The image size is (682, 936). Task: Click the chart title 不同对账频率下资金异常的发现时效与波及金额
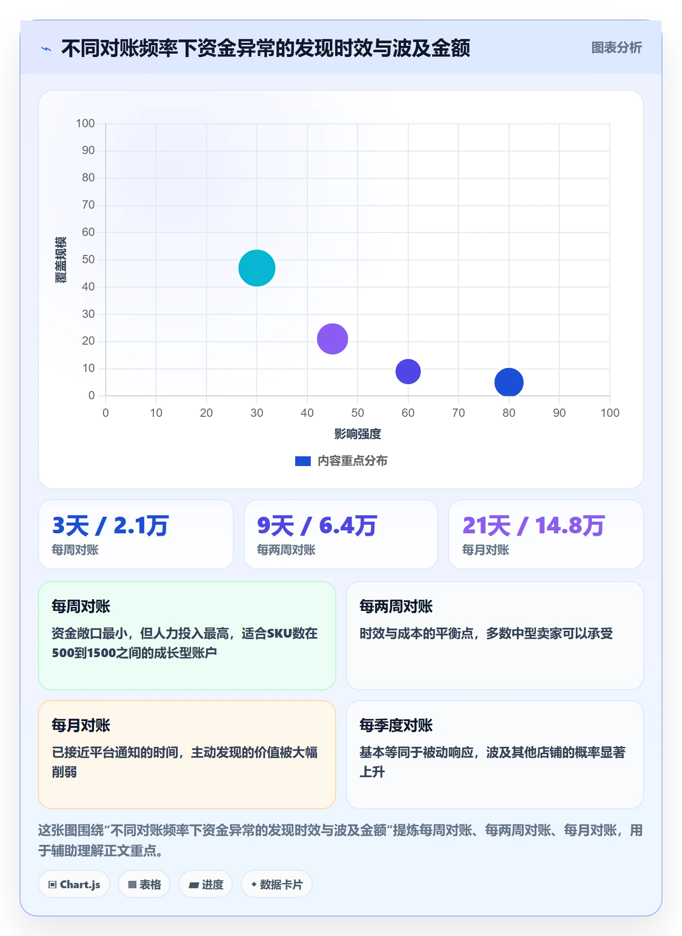tap(265, 48)
